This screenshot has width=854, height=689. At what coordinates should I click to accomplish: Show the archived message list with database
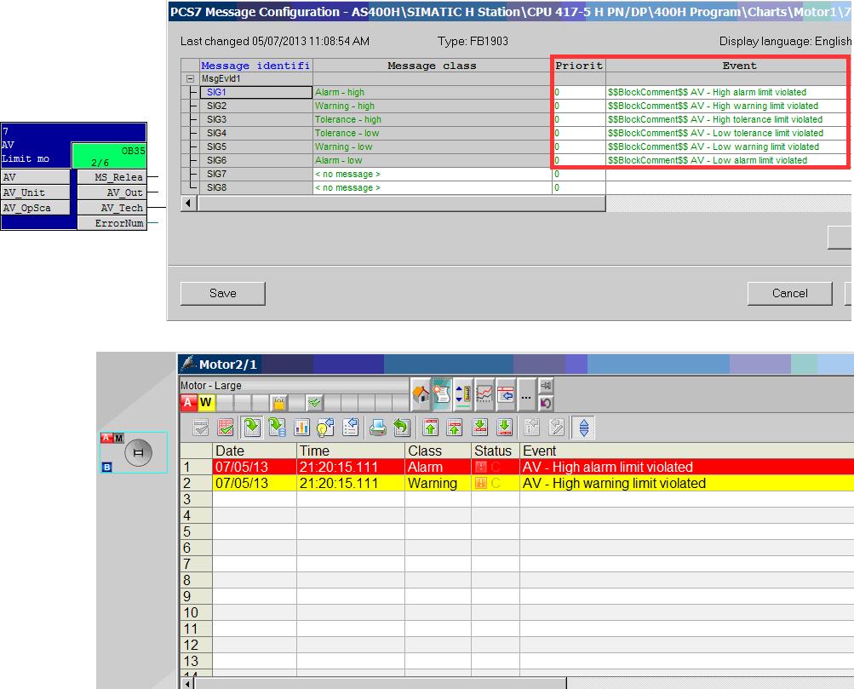(x=277, y=428)
